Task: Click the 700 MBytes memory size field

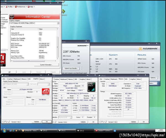Action: (42, 99)
